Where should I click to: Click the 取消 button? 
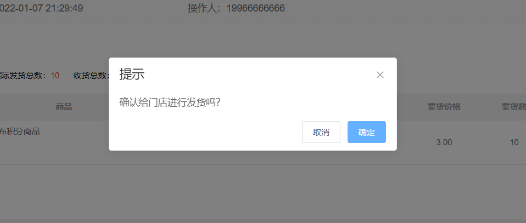pyautogui.click(x=321, y=132)
